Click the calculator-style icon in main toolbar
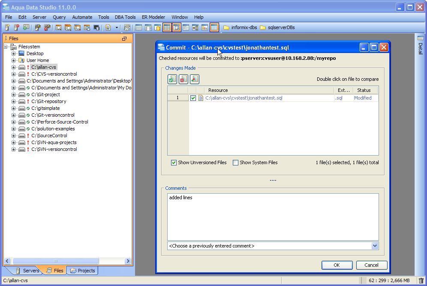Viewport: 427px width, 286px height. 127,27
